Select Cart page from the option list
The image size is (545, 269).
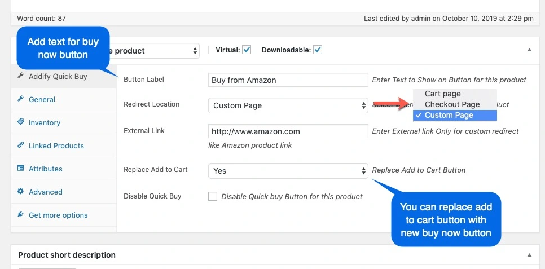443,94
